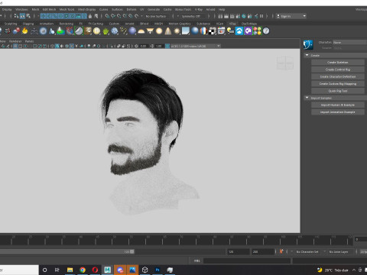This screenshot has height=275, width=367.
Task: Toggle the viewport shaded display button
Action: (57, 46)
